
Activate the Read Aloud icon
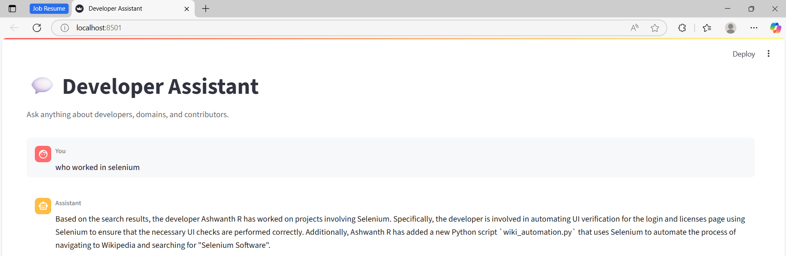[x=634, y=28]
